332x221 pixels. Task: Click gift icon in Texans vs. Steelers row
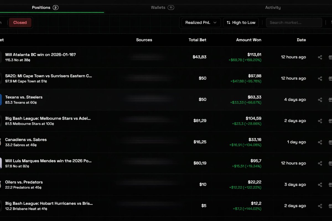330,100
